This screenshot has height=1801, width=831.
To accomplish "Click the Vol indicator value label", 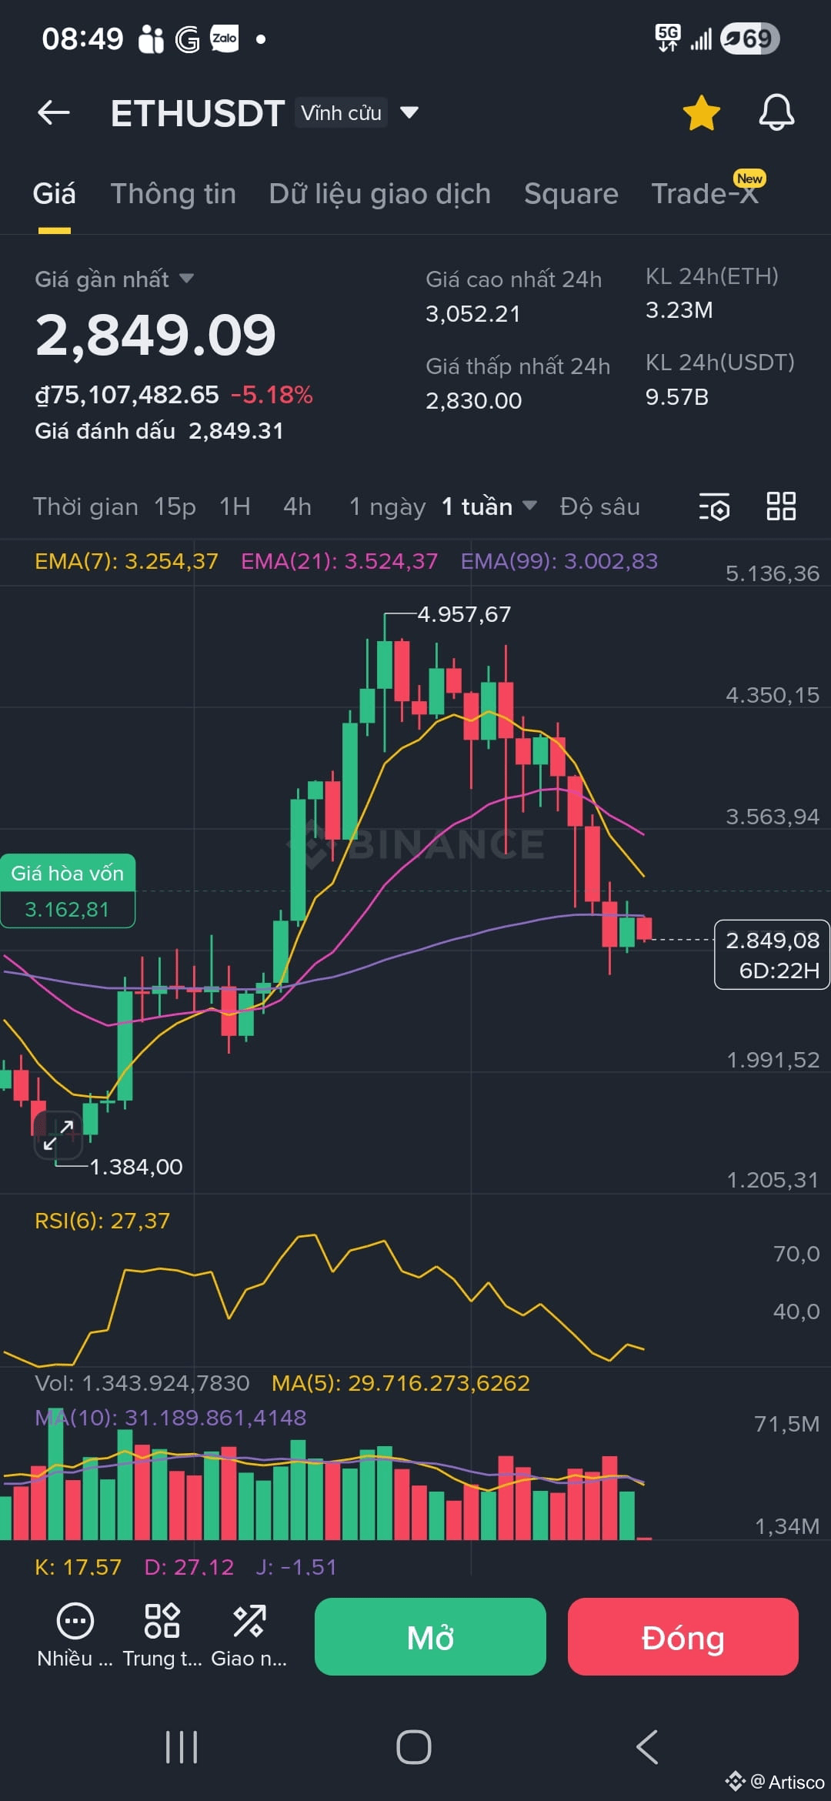I will pyautogui.click(x=142, y=1383).
